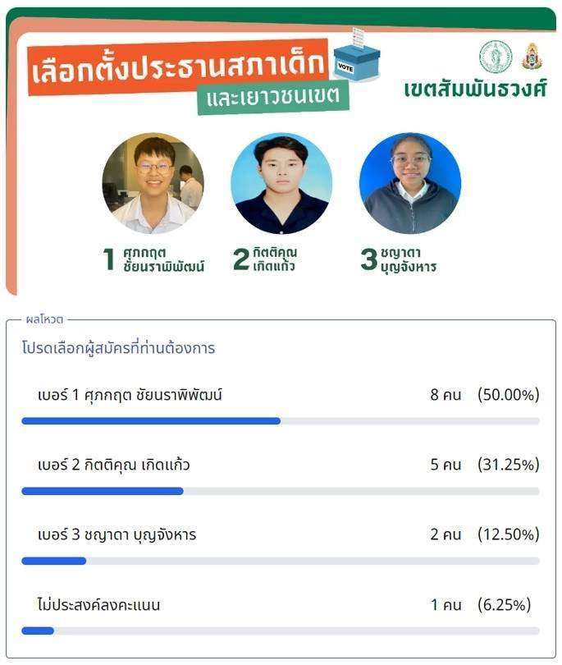Screen dimensions: 562x665
Task: Click the large number 2 beside กิตติคุณ
Action: click(x=241, y=259)
